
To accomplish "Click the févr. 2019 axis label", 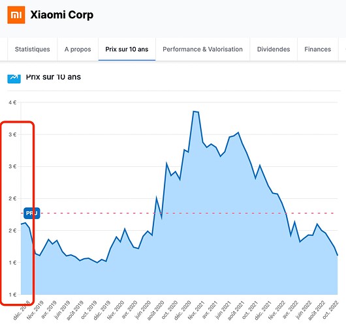I will click(35, 310).
